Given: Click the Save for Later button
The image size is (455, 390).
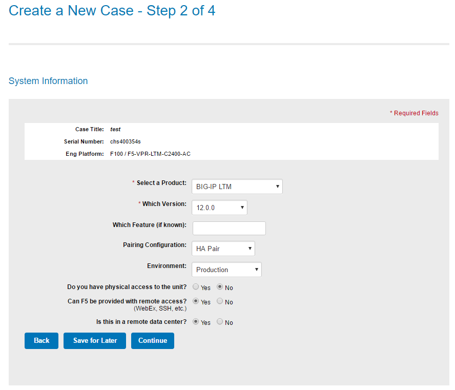Looking at the screenshot, I should pyautogui.click(x=95, y=341).
